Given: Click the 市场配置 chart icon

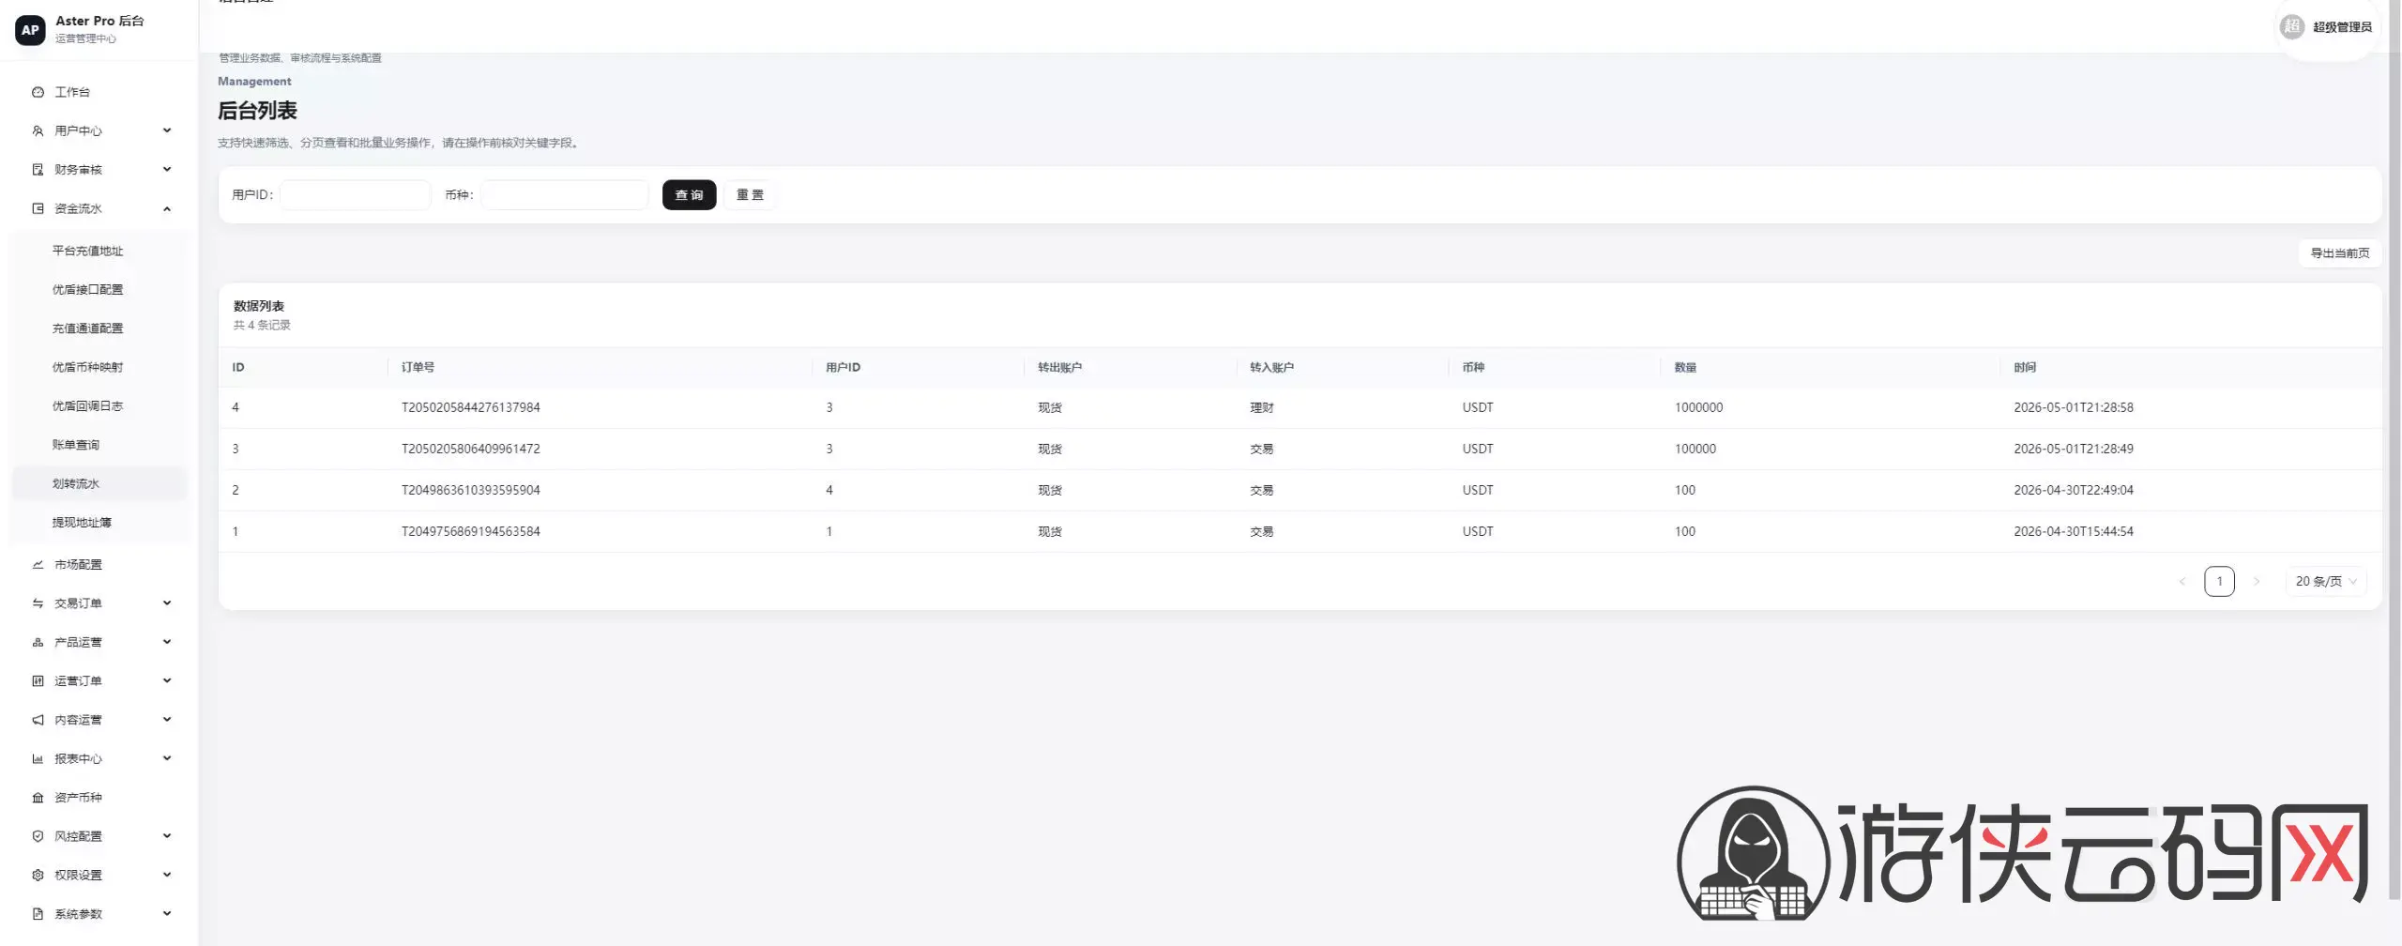Looking at the screenshot, I should click(x=38, y=564).
